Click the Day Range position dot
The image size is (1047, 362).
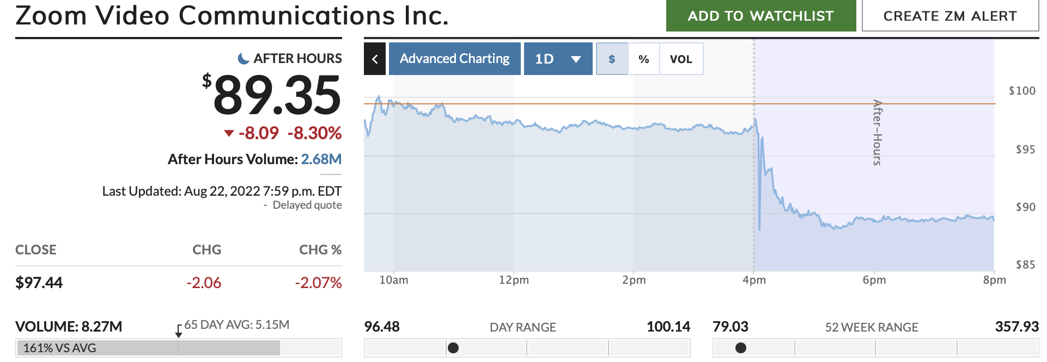coord(453,348)
